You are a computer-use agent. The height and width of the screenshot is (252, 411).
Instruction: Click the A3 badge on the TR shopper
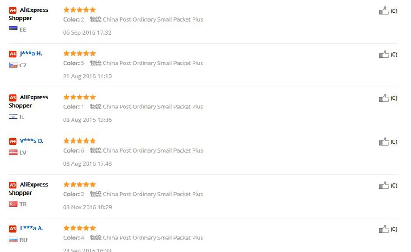pos(13,185)
